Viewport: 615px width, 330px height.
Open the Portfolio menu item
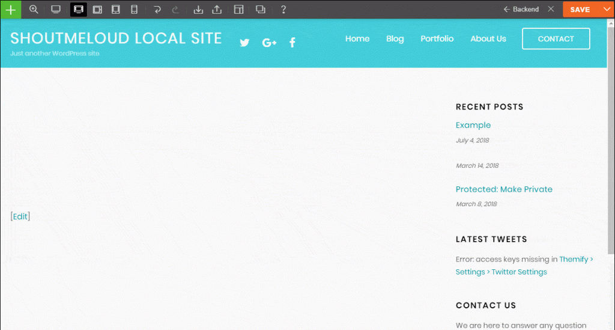tap(437, 38)
